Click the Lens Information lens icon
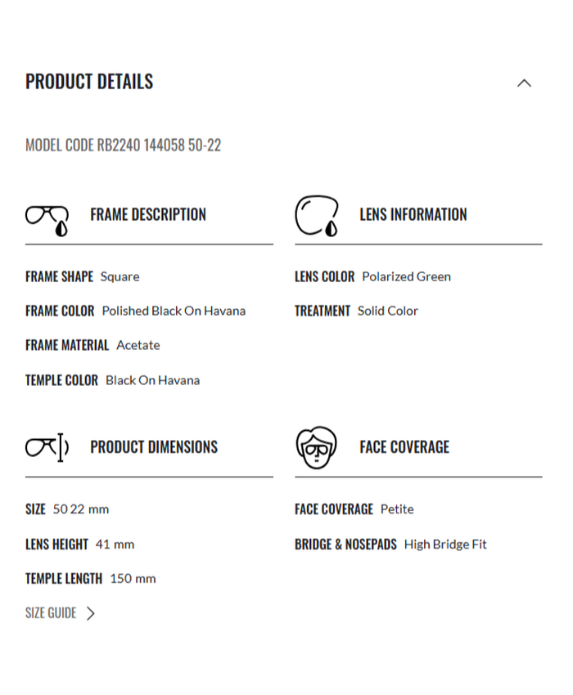 [x=317, y=216]
